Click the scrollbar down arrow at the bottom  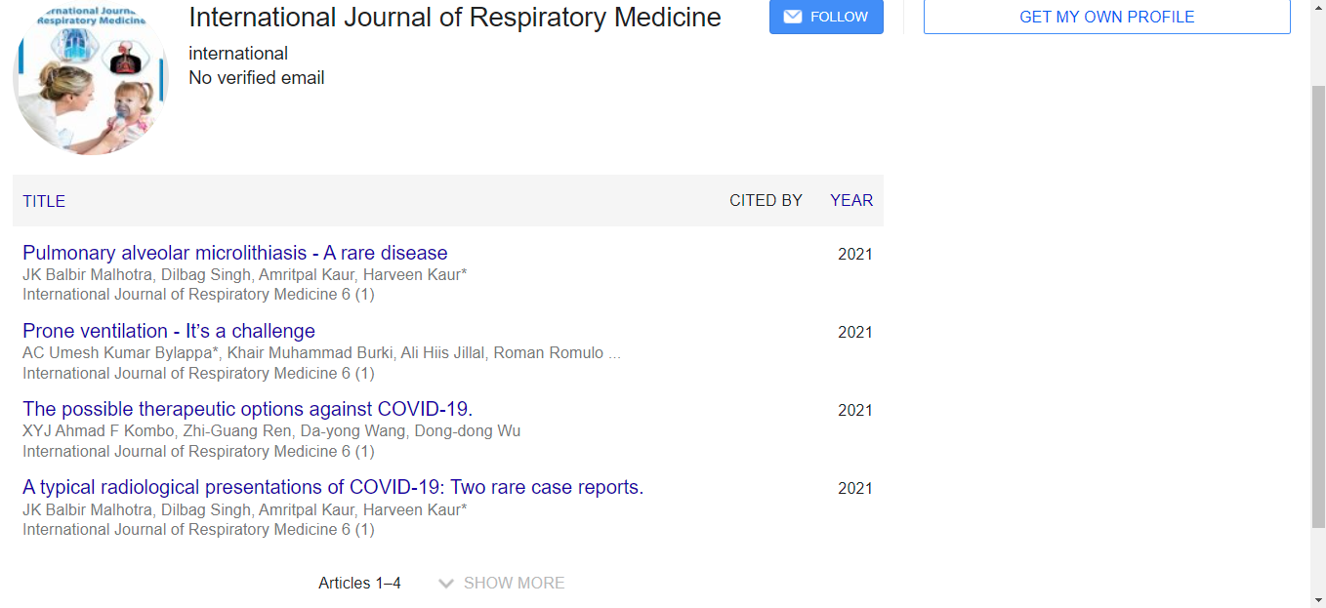[x=1318, y=599]
